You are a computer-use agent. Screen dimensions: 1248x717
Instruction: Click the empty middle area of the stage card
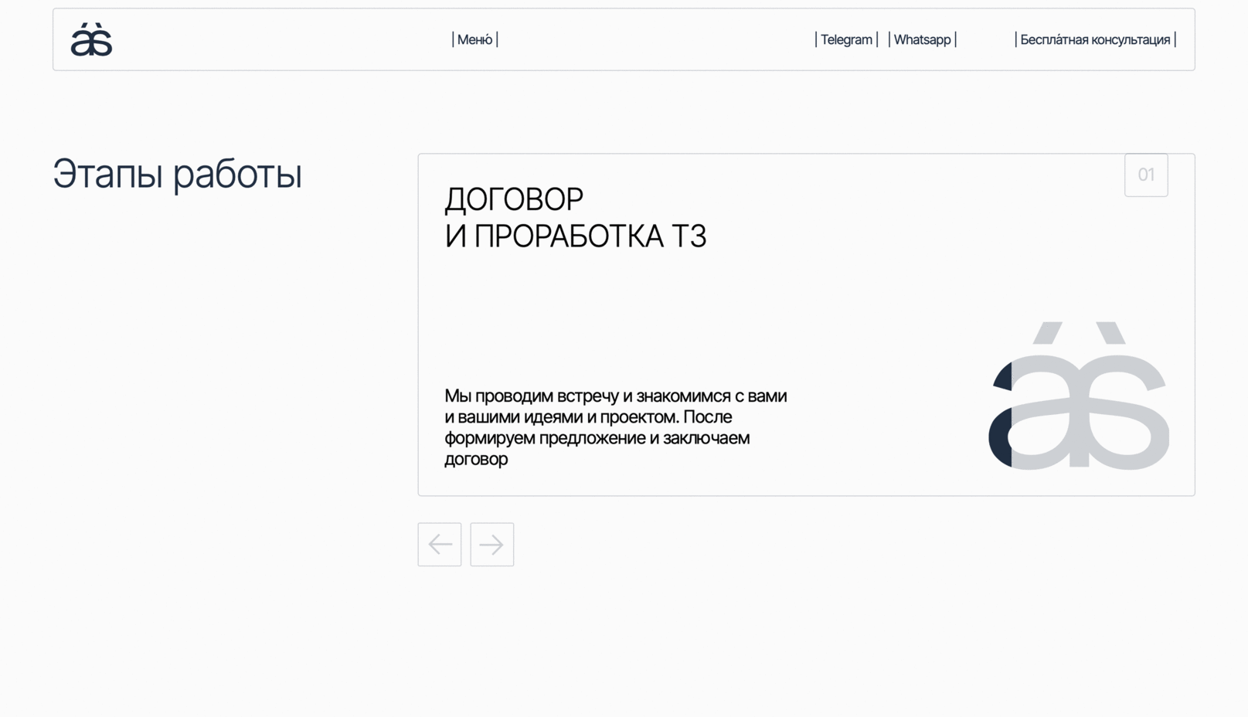695,317
